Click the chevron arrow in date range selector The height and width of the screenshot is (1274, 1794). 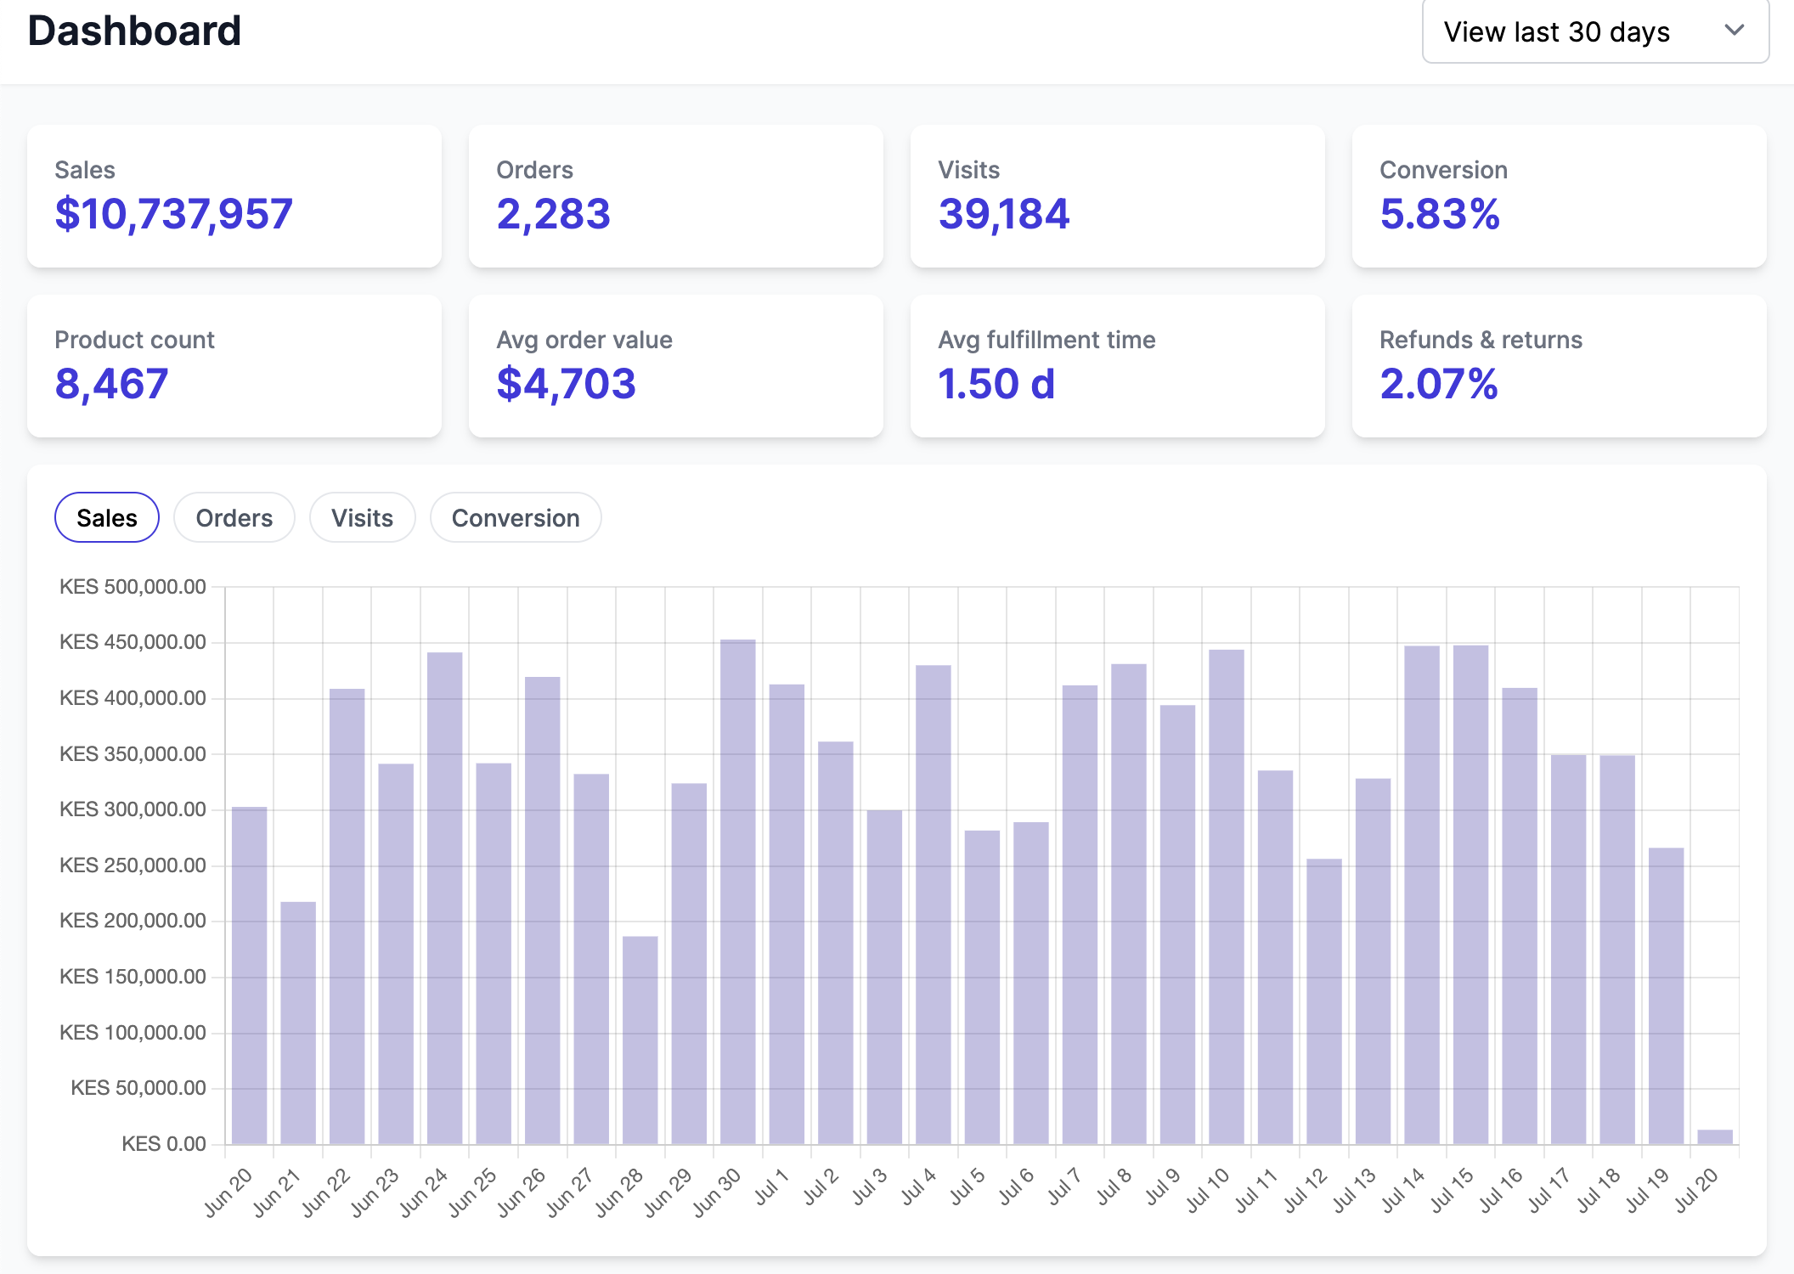pos(1735,31)
